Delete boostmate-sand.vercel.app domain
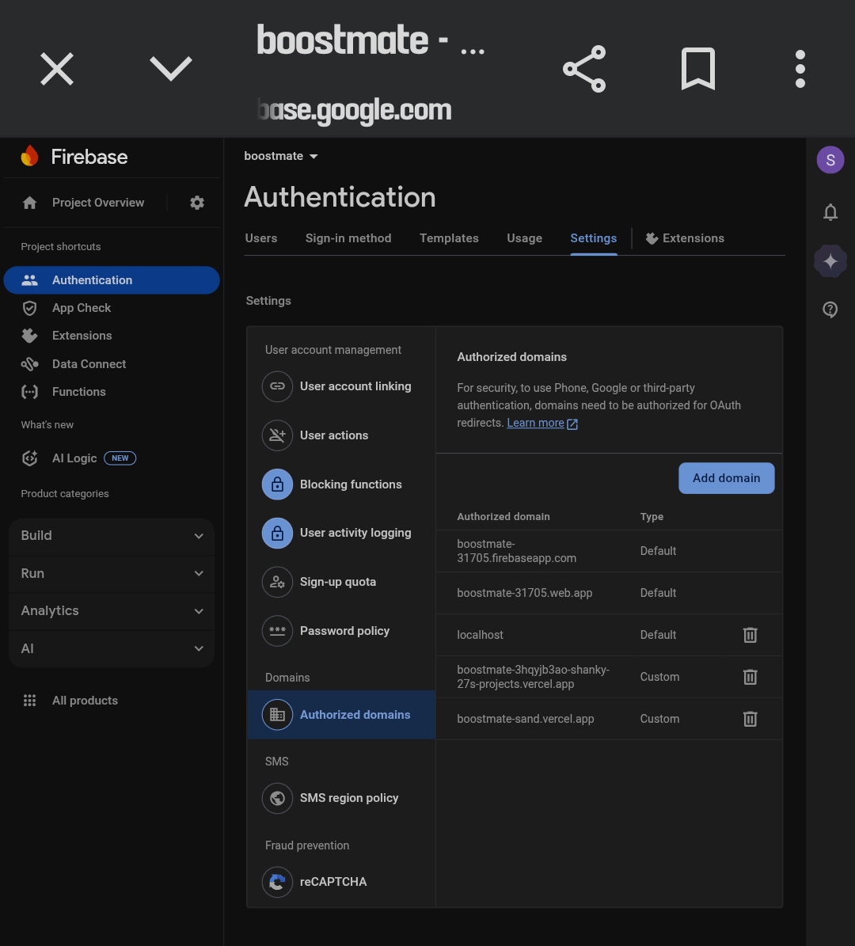Viewport: 855px width, 946px height. point(750,719)
